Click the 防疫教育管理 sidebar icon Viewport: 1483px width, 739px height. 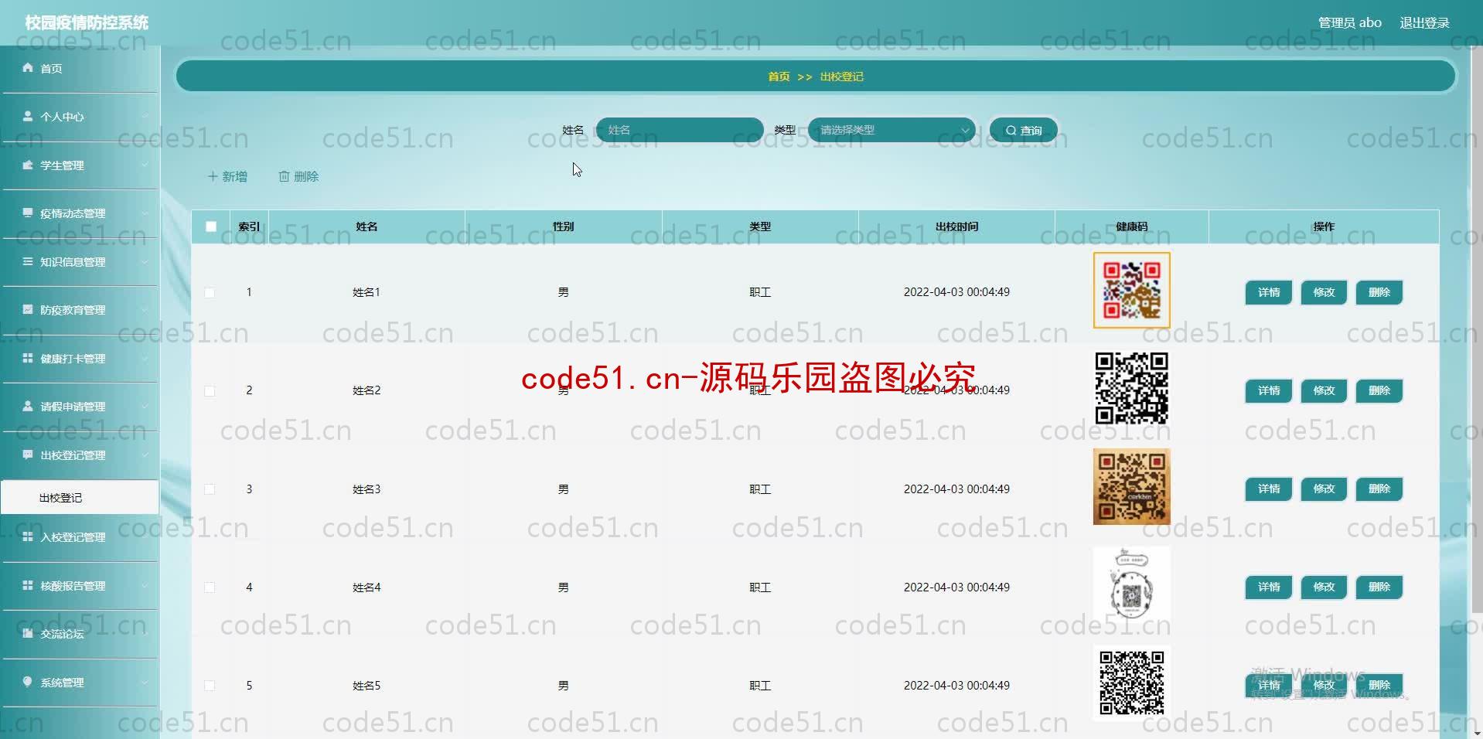coord(28,309)
